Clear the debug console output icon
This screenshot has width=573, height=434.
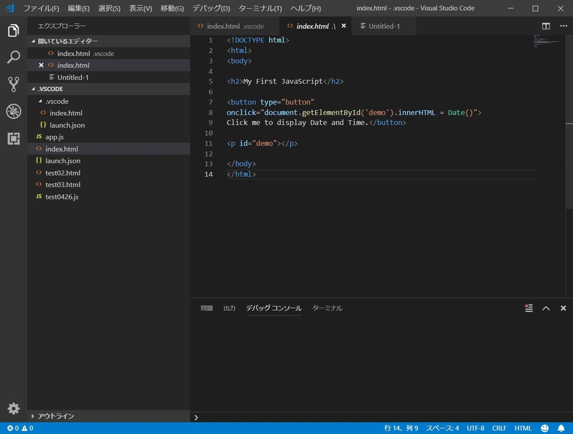coord(529,308)
